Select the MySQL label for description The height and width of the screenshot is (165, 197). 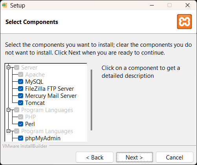coord(34,82)
